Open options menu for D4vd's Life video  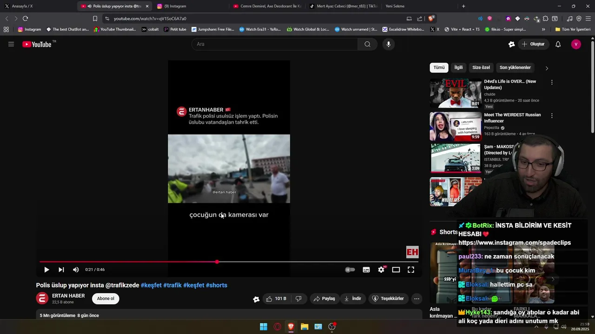point(552,82)
